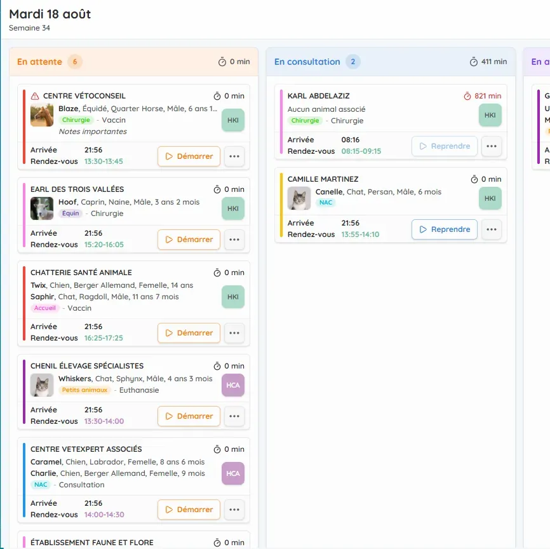Start consultation for Centre Vétoconseil
This screenshot has height=549, width=550.
point(189,156)
